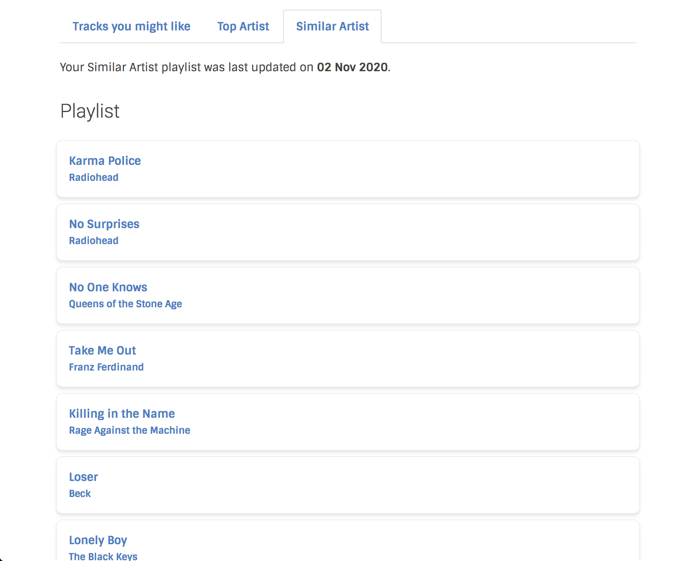Image resolution: width=696 pixels, height=561 pixels.
Task: Select the Similar Artist tab
Action: click(x=332, y=26)
